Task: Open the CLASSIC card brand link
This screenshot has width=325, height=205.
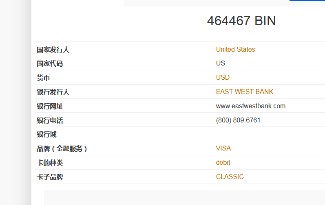Action: pyautogui.click(x=230, y=177)
